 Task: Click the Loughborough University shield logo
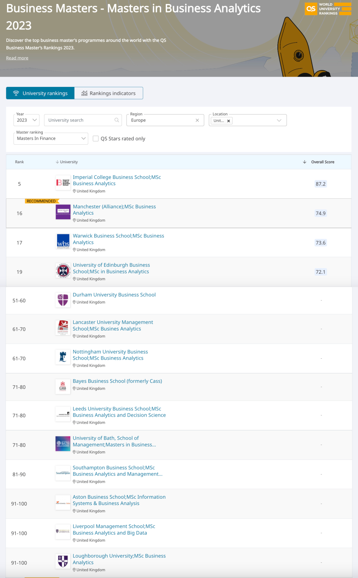point(63,561)
